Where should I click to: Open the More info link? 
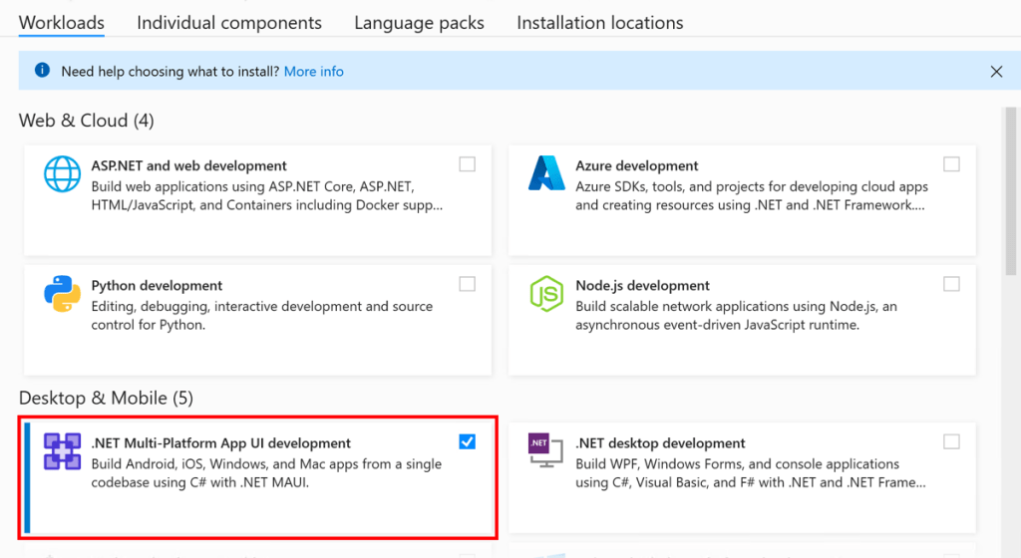313,72
